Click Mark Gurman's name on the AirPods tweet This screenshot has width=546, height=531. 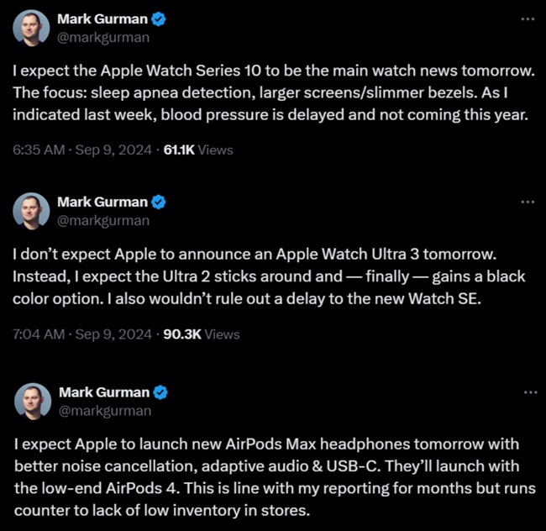(102, 393)
